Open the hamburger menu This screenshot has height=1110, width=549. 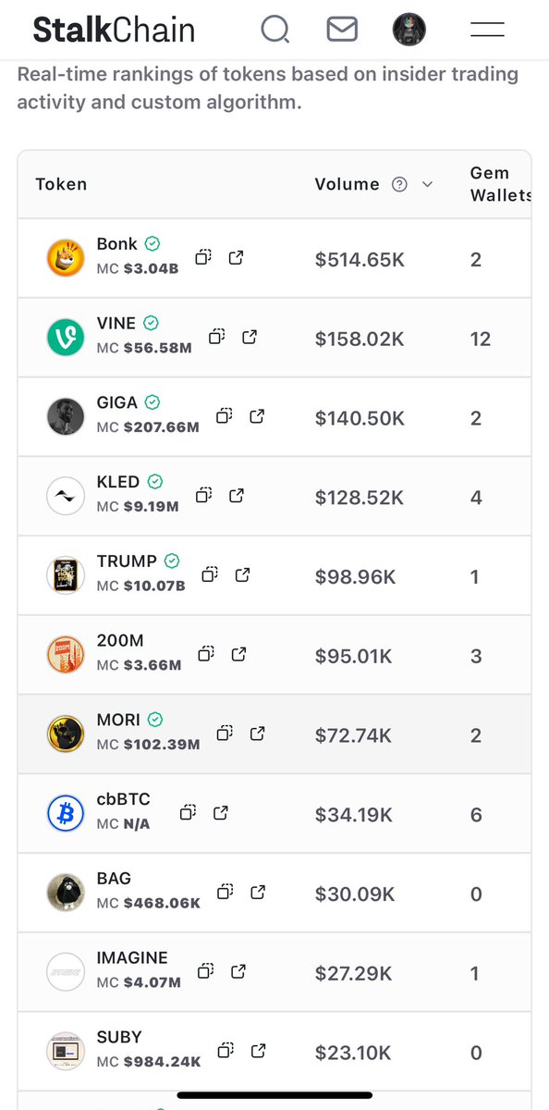pyautogui.click(x=487, y=30)
